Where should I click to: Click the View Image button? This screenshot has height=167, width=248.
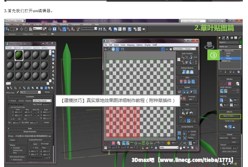click(x=45, y=144)
